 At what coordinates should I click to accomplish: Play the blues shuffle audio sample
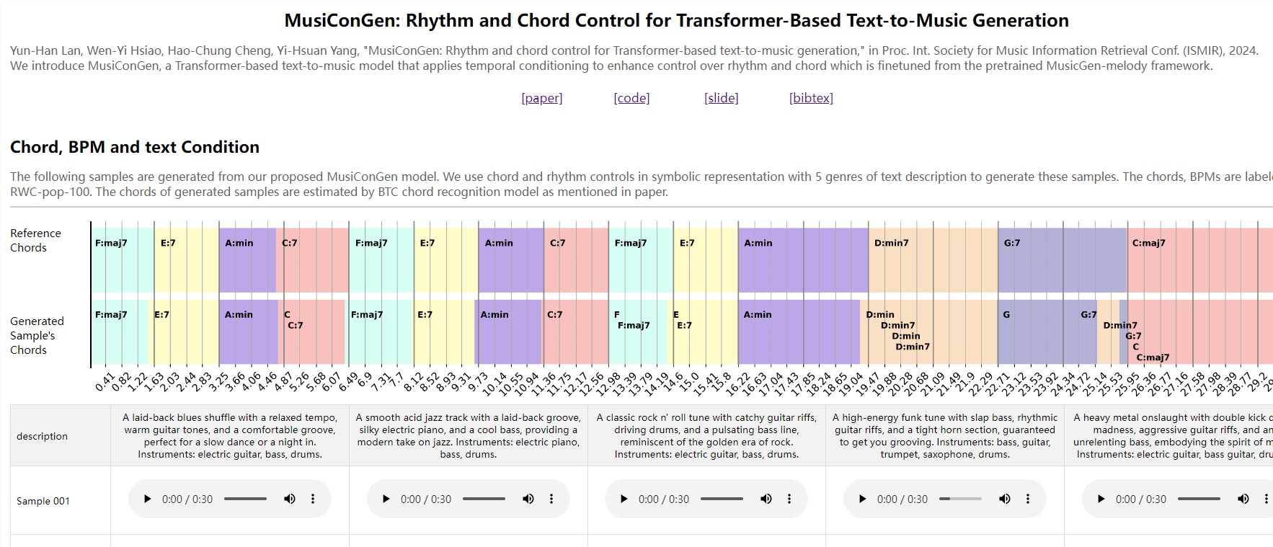[x=148, y=499]
